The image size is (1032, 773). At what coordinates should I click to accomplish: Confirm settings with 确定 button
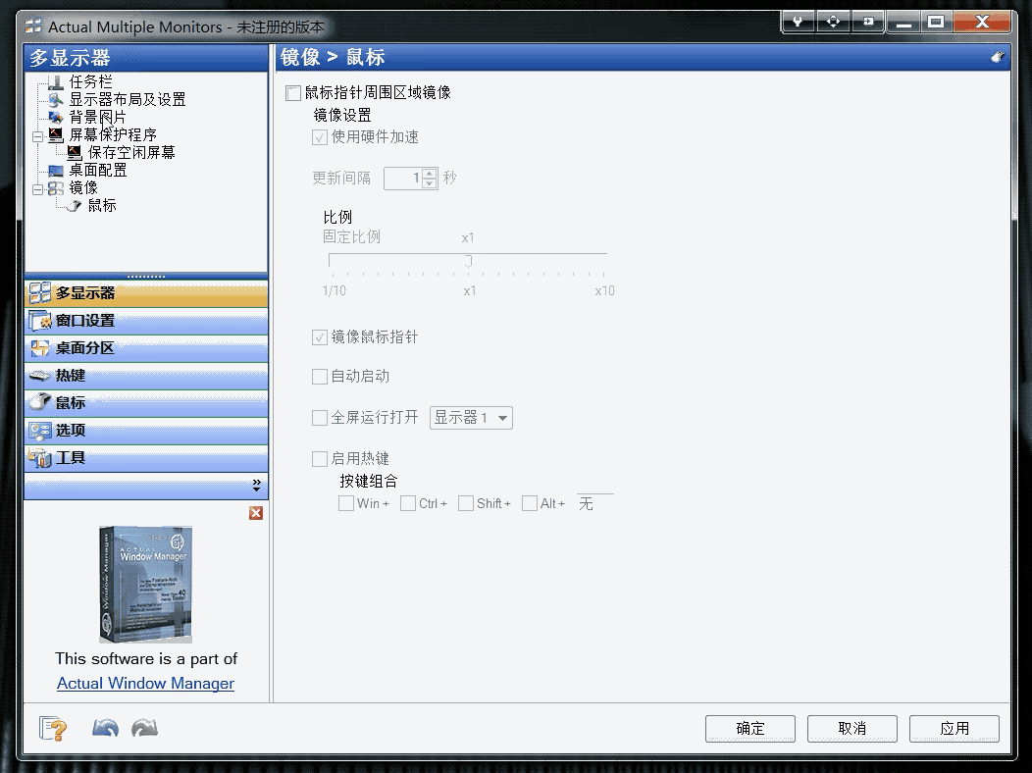tap(750, 728)
